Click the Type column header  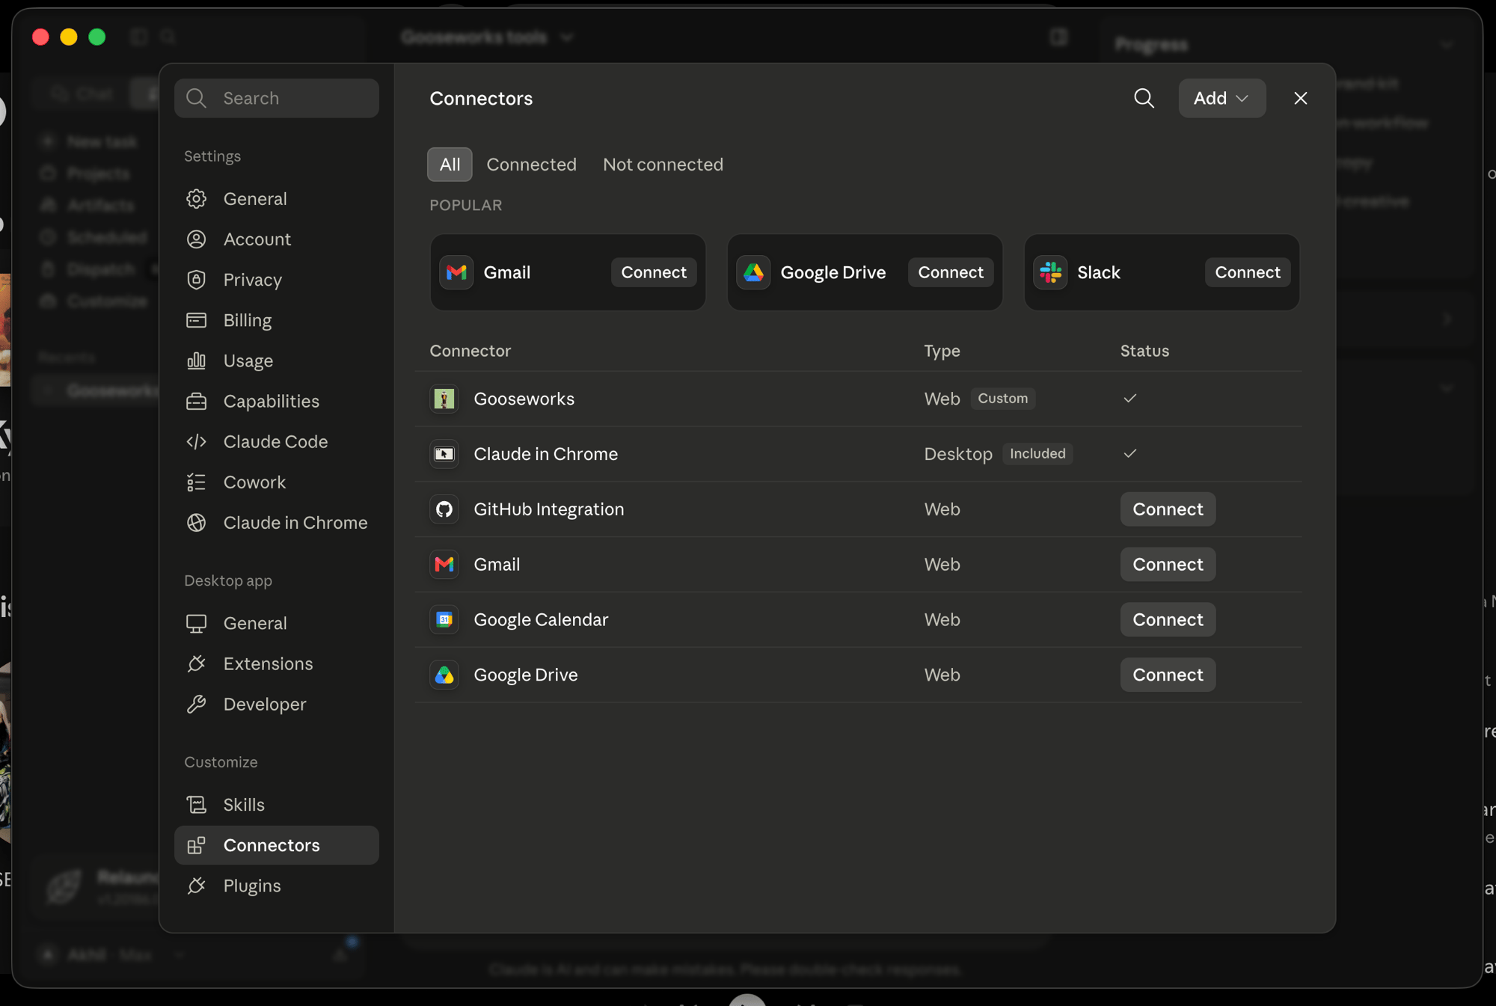942,351
